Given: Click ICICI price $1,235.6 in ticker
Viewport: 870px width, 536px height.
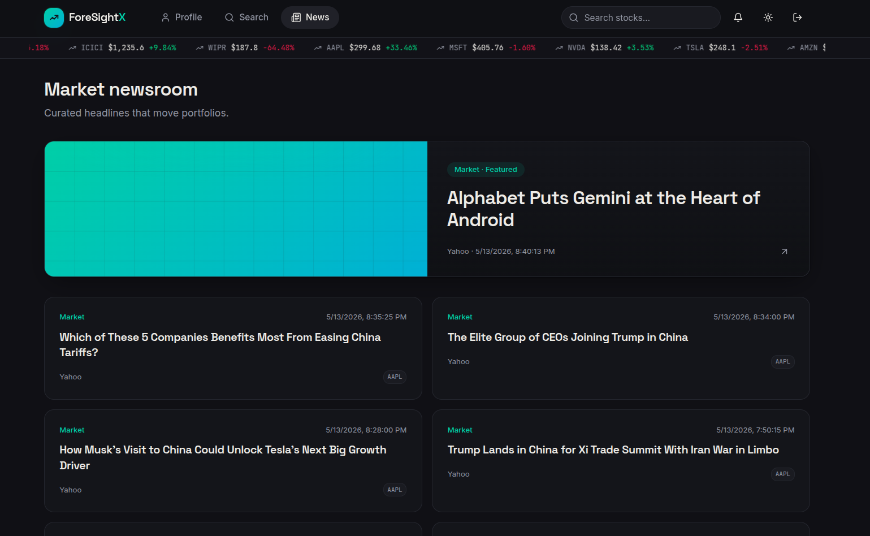Looking at the screenshot, I should coord(126,48).
